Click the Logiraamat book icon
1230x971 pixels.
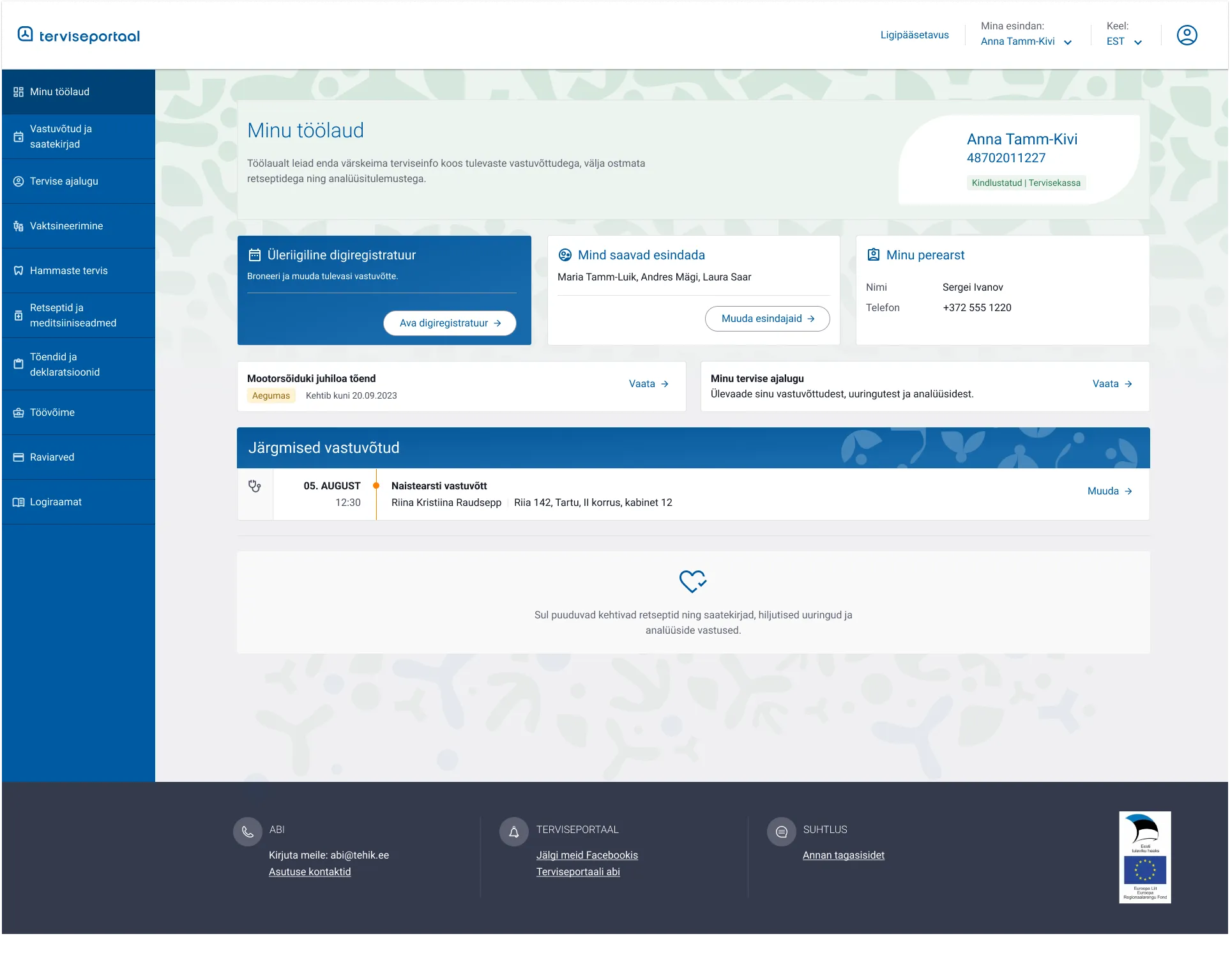[19, 502]
